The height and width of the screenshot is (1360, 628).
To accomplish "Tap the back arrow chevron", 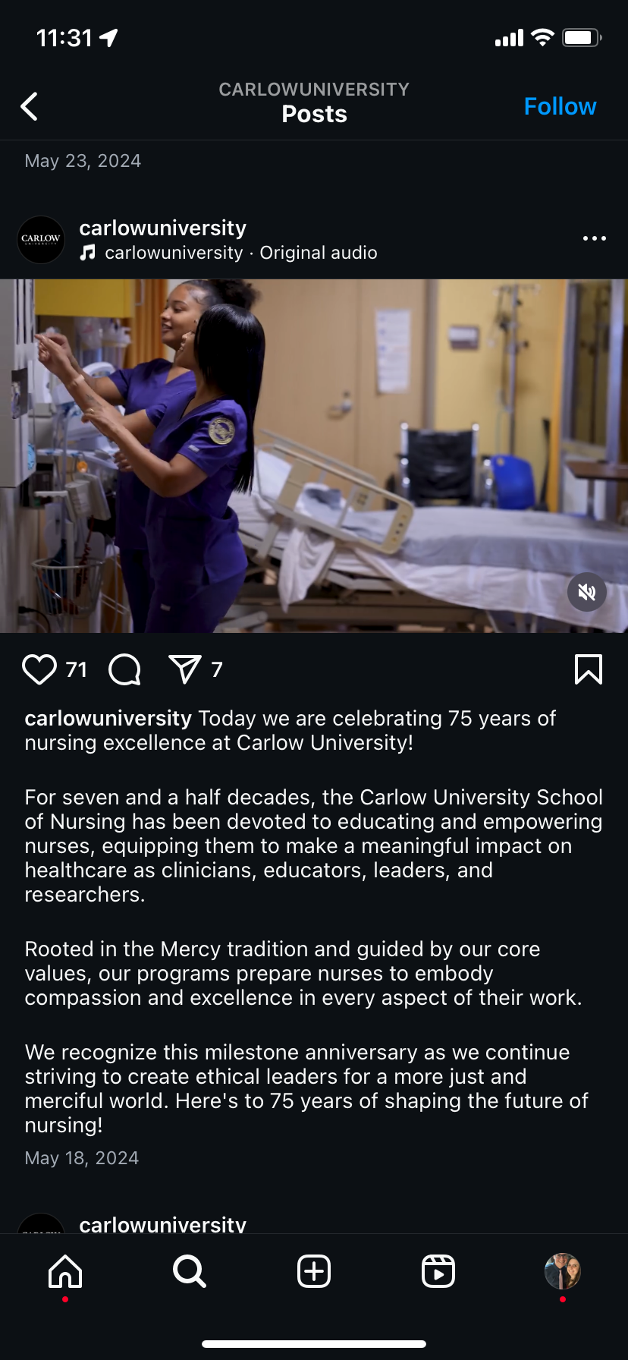I will tap(30, 107).
